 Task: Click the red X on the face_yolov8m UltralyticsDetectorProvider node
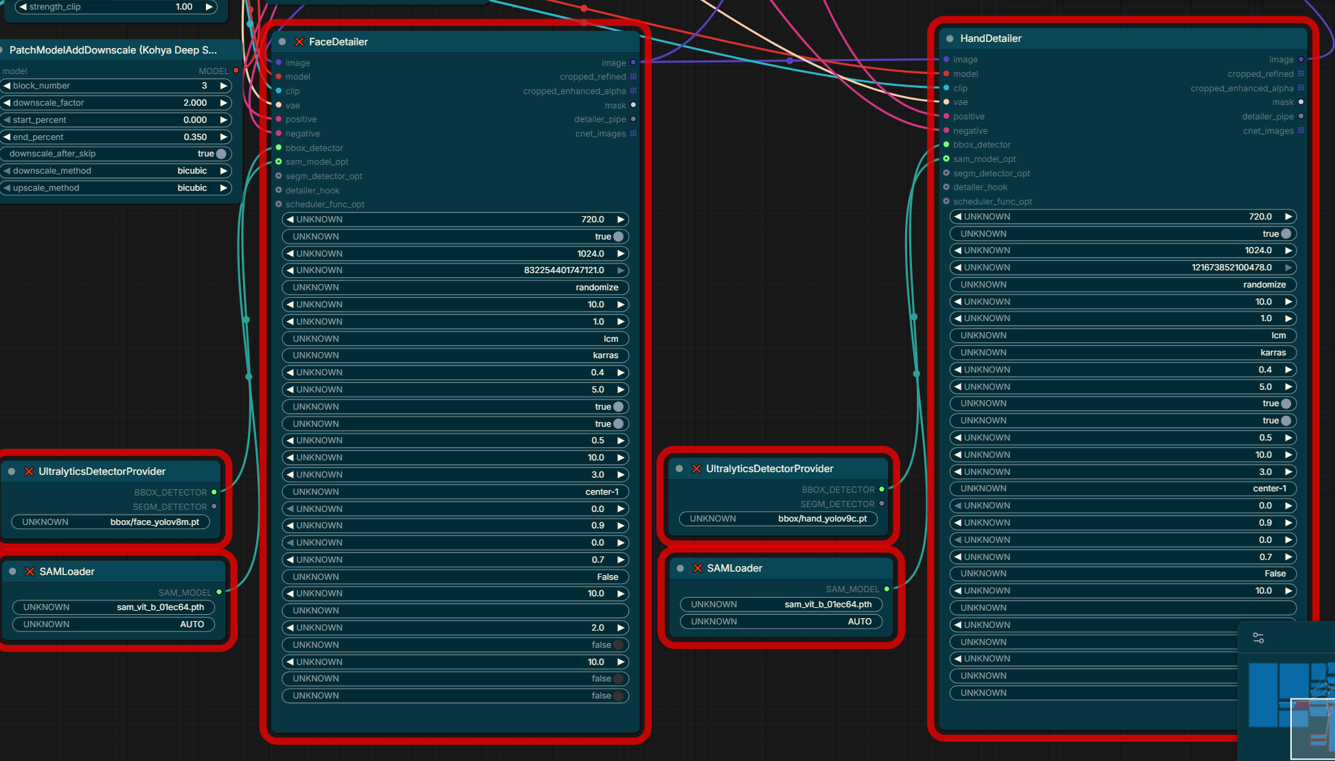(x=29, y=471)
